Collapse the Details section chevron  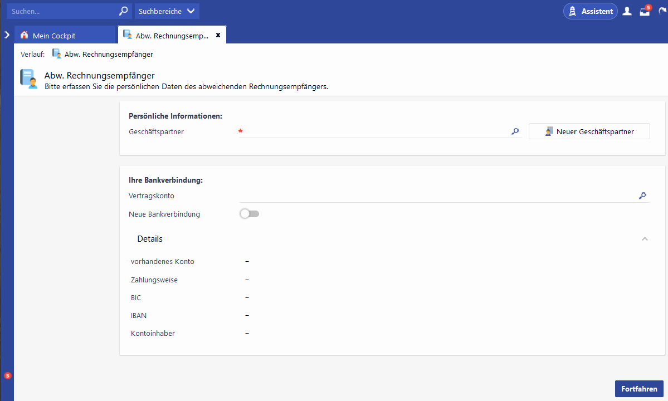pyautogui.click(x=645, y=239)
